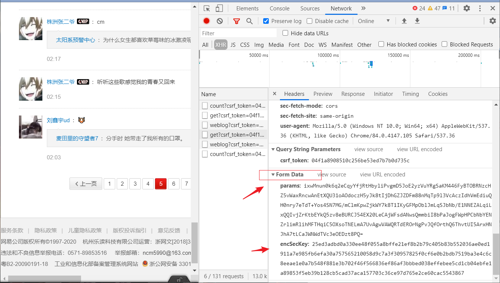Uncheck Preserve log checkbox
Screen dimensions: 500x283
tap(266, 21)
